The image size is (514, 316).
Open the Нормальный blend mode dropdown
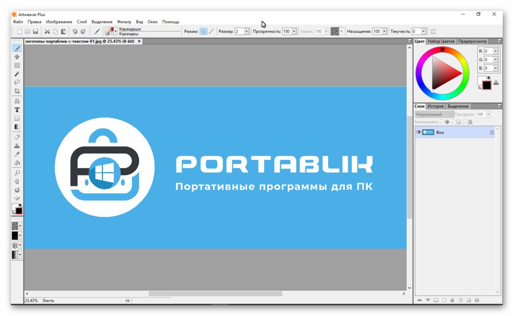click(x=434, y=114)
